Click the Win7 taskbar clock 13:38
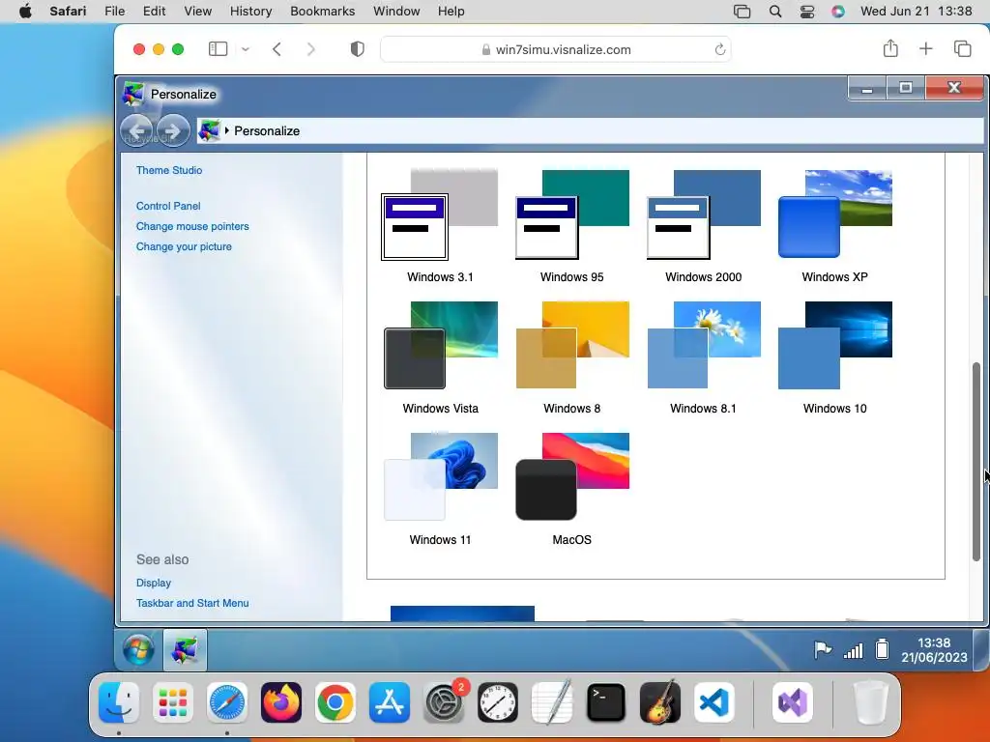This screenshot has width=990, height=742. pos(934,650)
